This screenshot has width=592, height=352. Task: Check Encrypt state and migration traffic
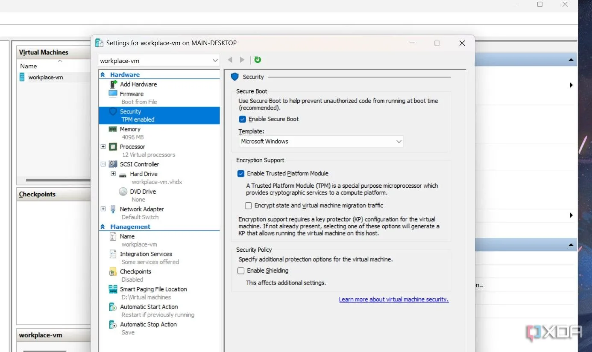point(248,205)
